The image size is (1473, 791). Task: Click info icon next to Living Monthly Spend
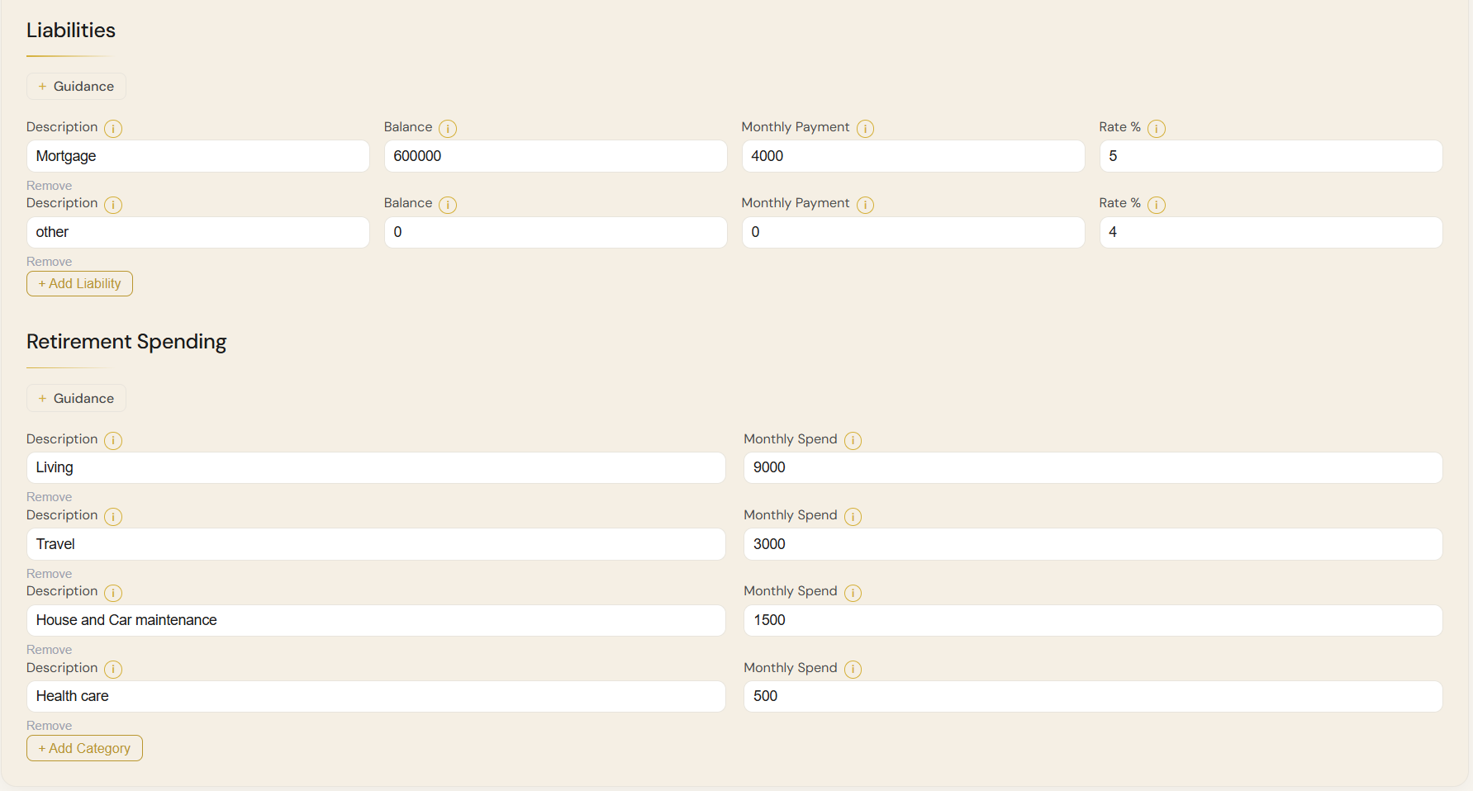(x=853, y=440)
